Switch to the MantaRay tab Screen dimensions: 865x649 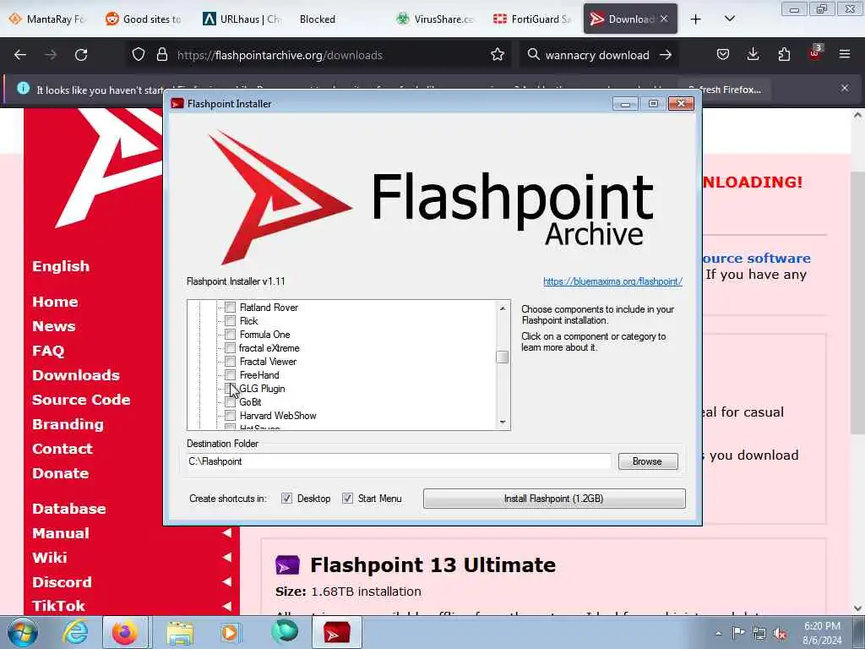click(48, 19)
